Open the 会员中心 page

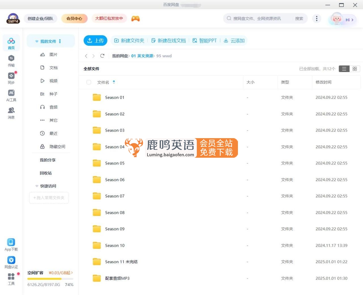(74, 18)
